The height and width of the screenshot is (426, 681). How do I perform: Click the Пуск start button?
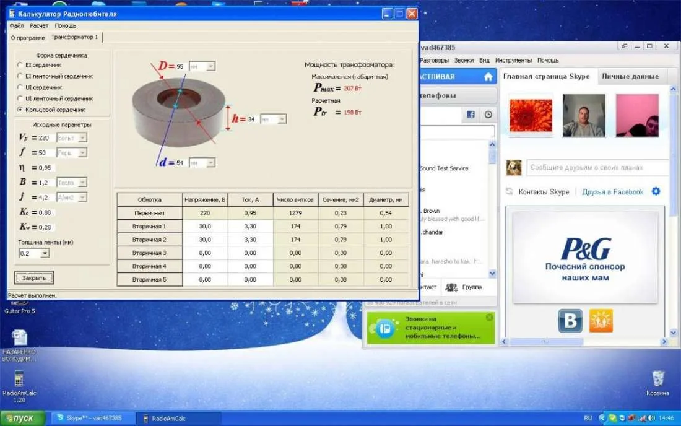coord(22,418)
